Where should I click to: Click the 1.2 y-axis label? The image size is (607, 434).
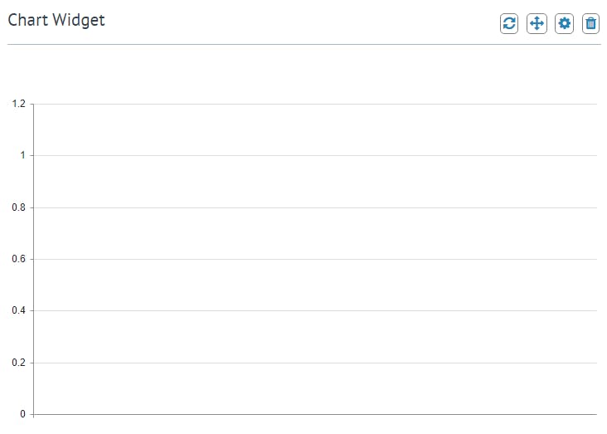18,104
